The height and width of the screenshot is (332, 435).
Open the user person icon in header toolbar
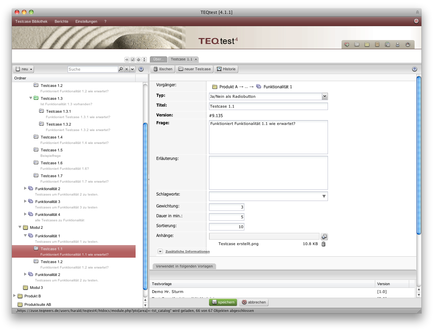(398, 44)
